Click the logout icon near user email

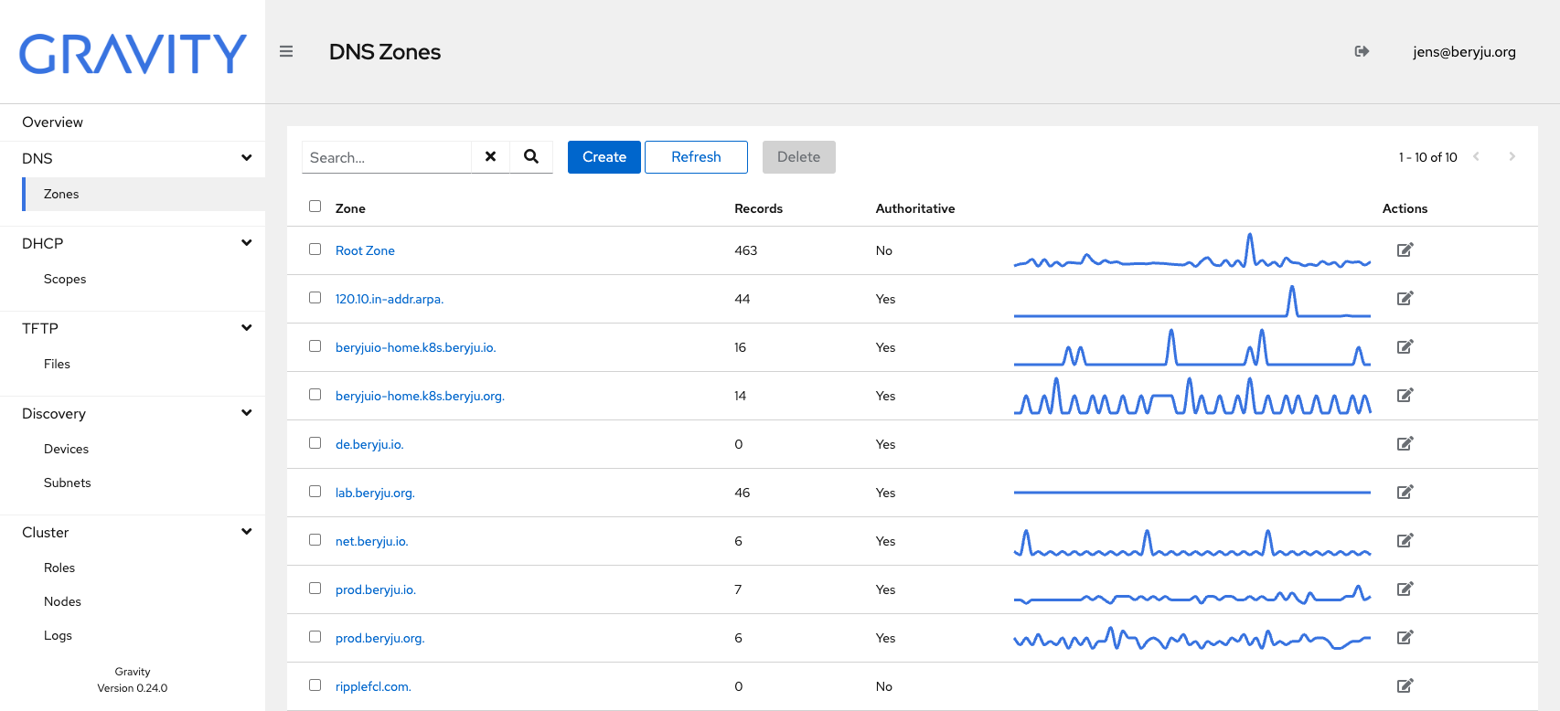pyautogui.click(x=1362, y=51)
